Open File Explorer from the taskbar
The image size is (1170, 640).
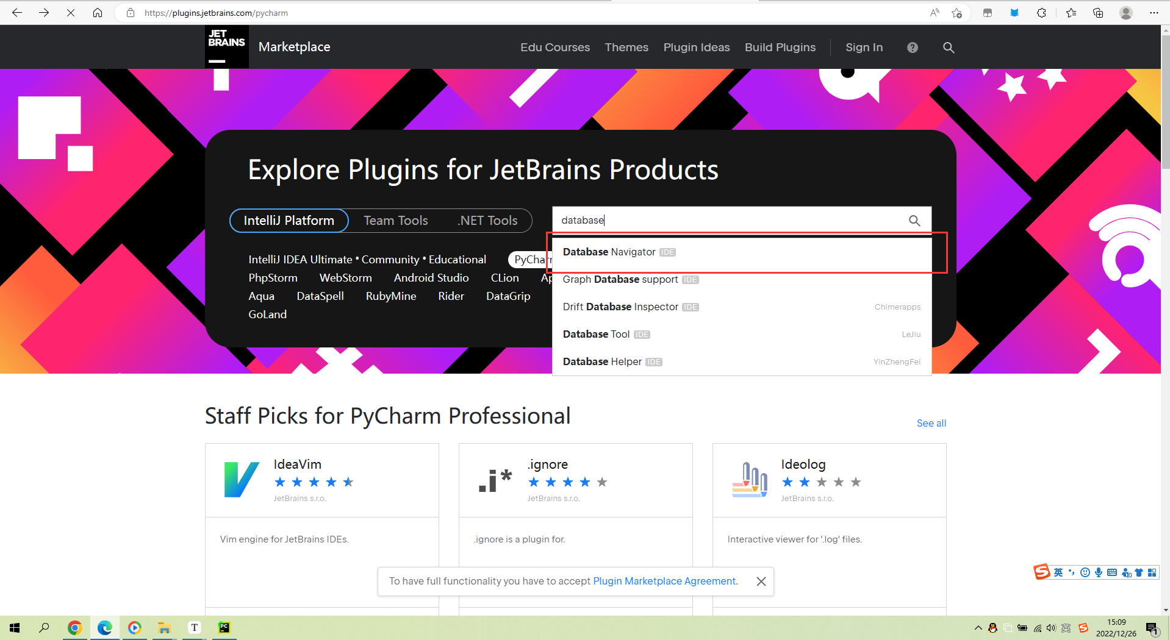pyautogui.click(x=164, y=628)
